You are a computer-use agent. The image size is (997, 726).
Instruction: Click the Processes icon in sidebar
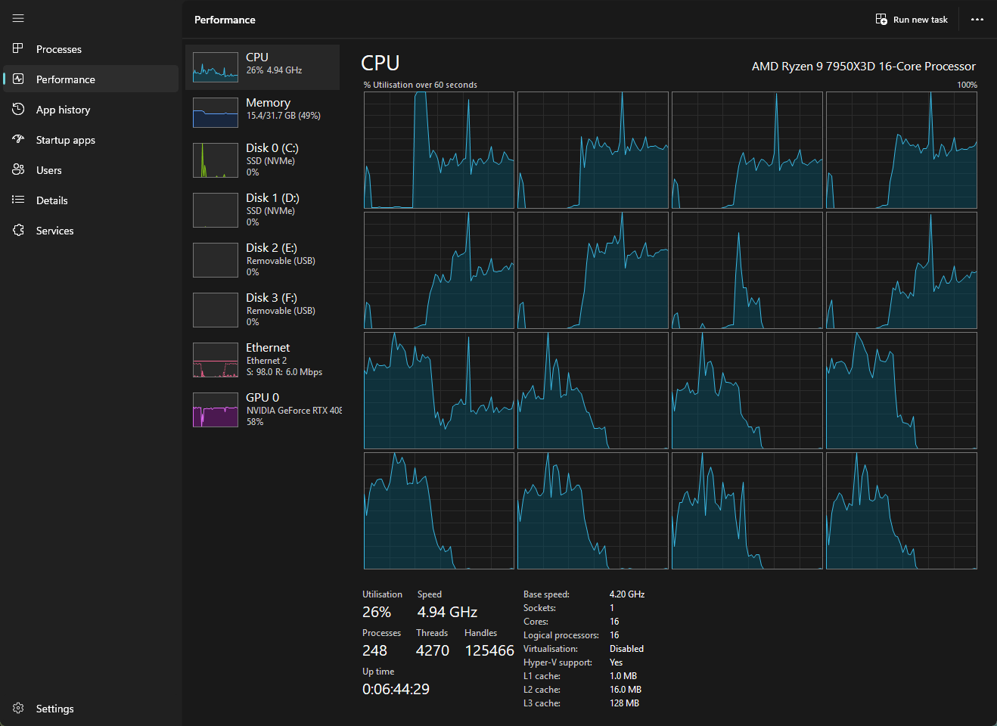tap(18, 49)
